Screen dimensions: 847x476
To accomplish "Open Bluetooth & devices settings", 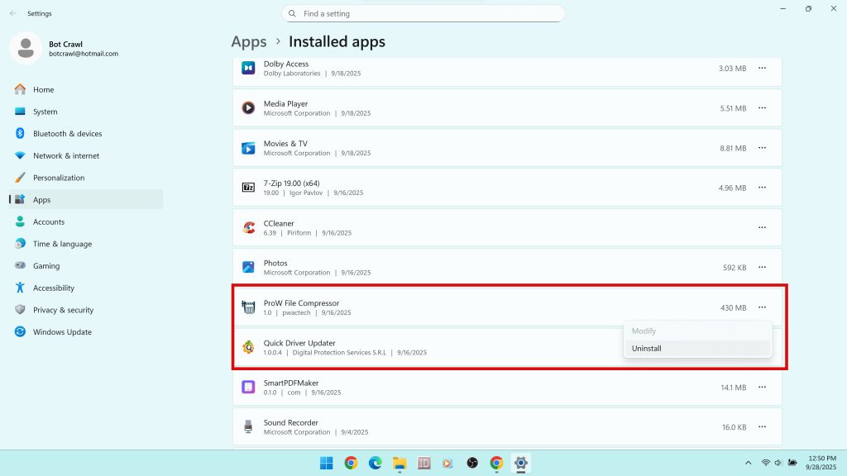I will (67, 134).
